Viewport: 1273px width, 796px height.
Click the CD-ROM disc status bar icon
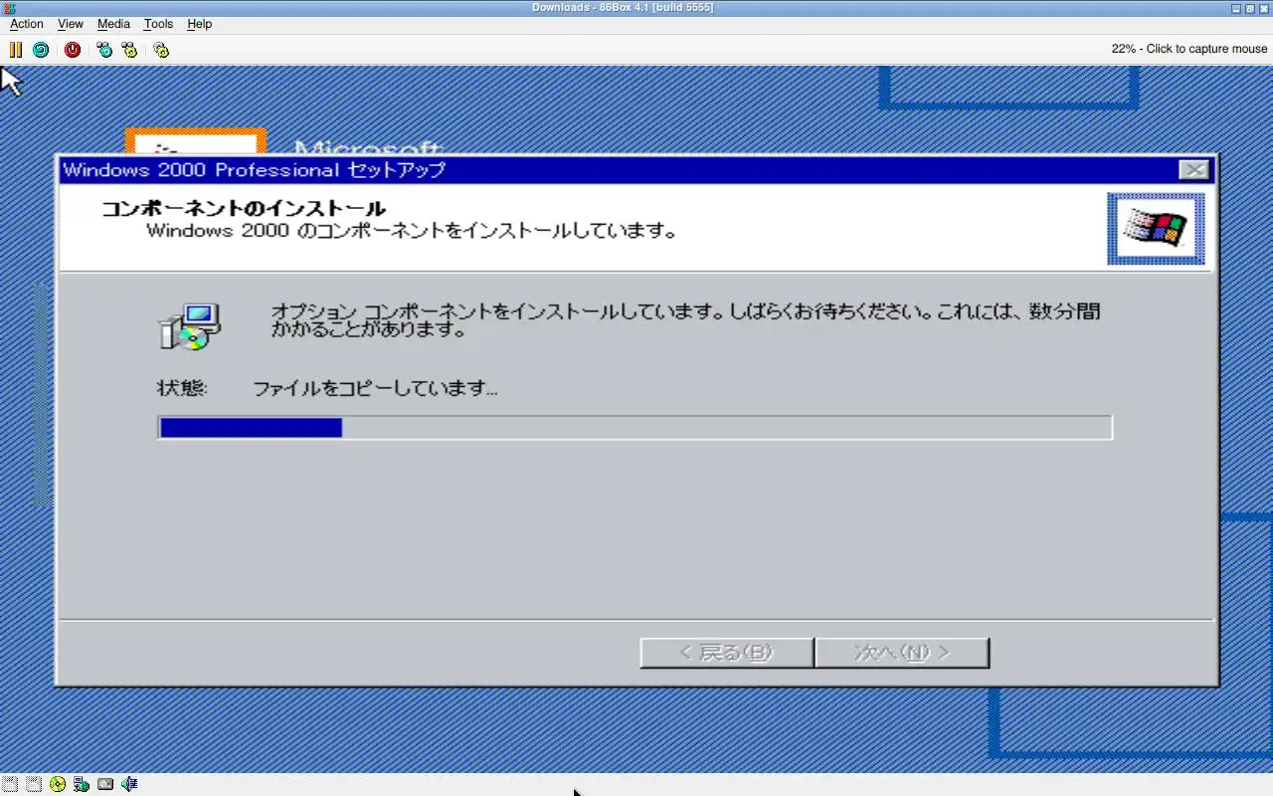pos(58,784)
